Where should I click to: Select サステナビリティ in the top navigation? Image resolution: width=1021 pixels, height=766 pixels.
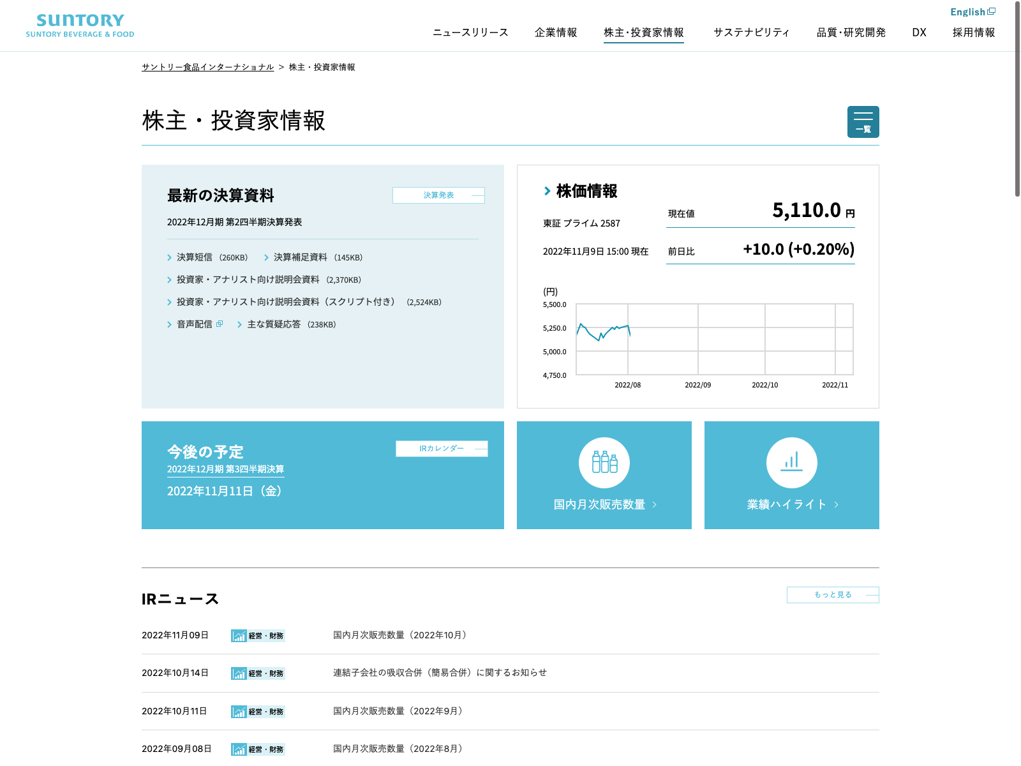[751, 33]
